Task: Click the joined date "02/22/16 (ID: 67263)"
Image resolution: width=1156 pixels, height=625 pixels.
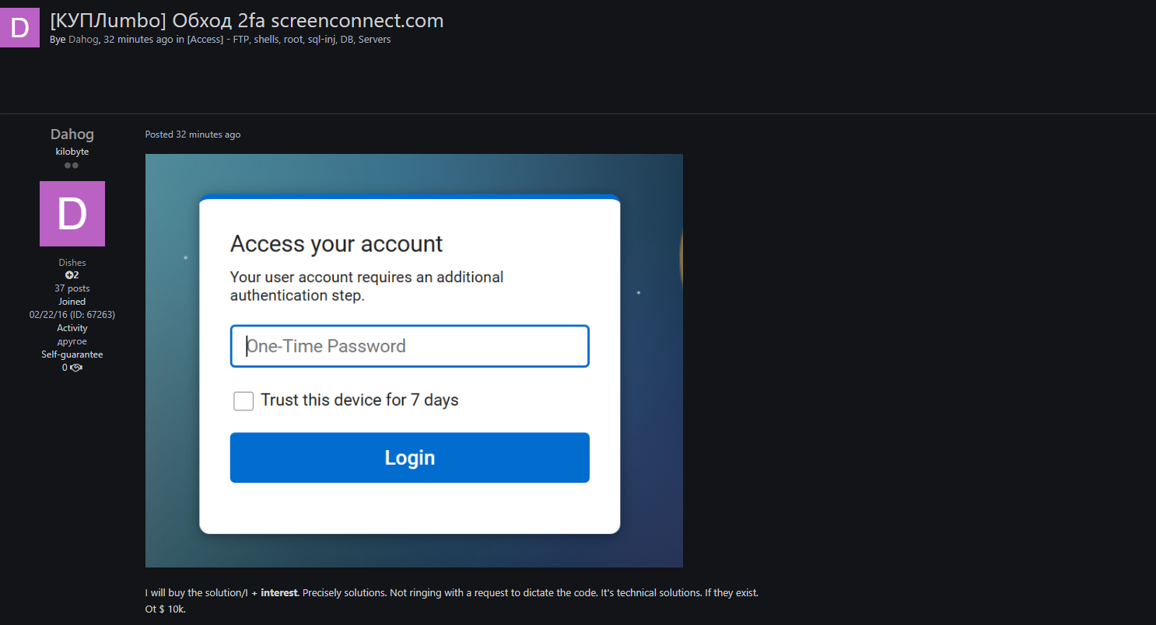Action: (72, 314)
